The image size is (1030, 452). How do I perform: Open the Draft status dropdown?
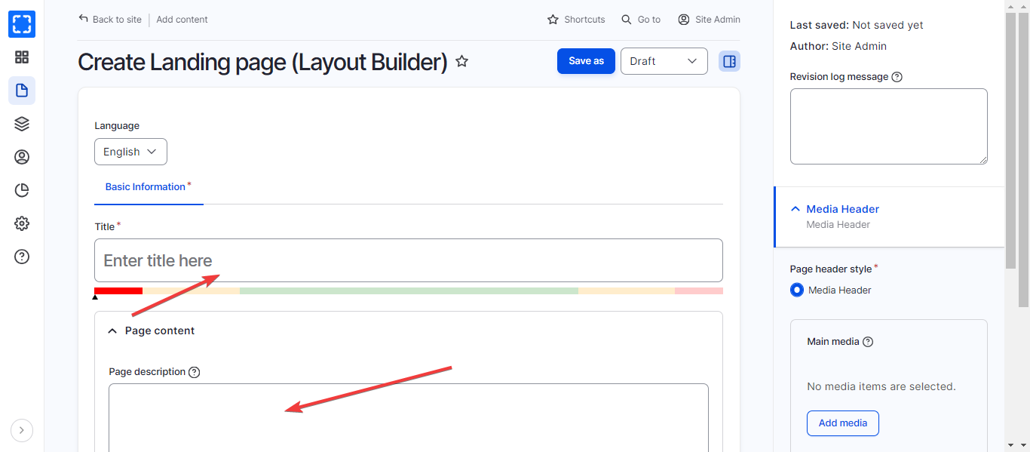(664, 61)
